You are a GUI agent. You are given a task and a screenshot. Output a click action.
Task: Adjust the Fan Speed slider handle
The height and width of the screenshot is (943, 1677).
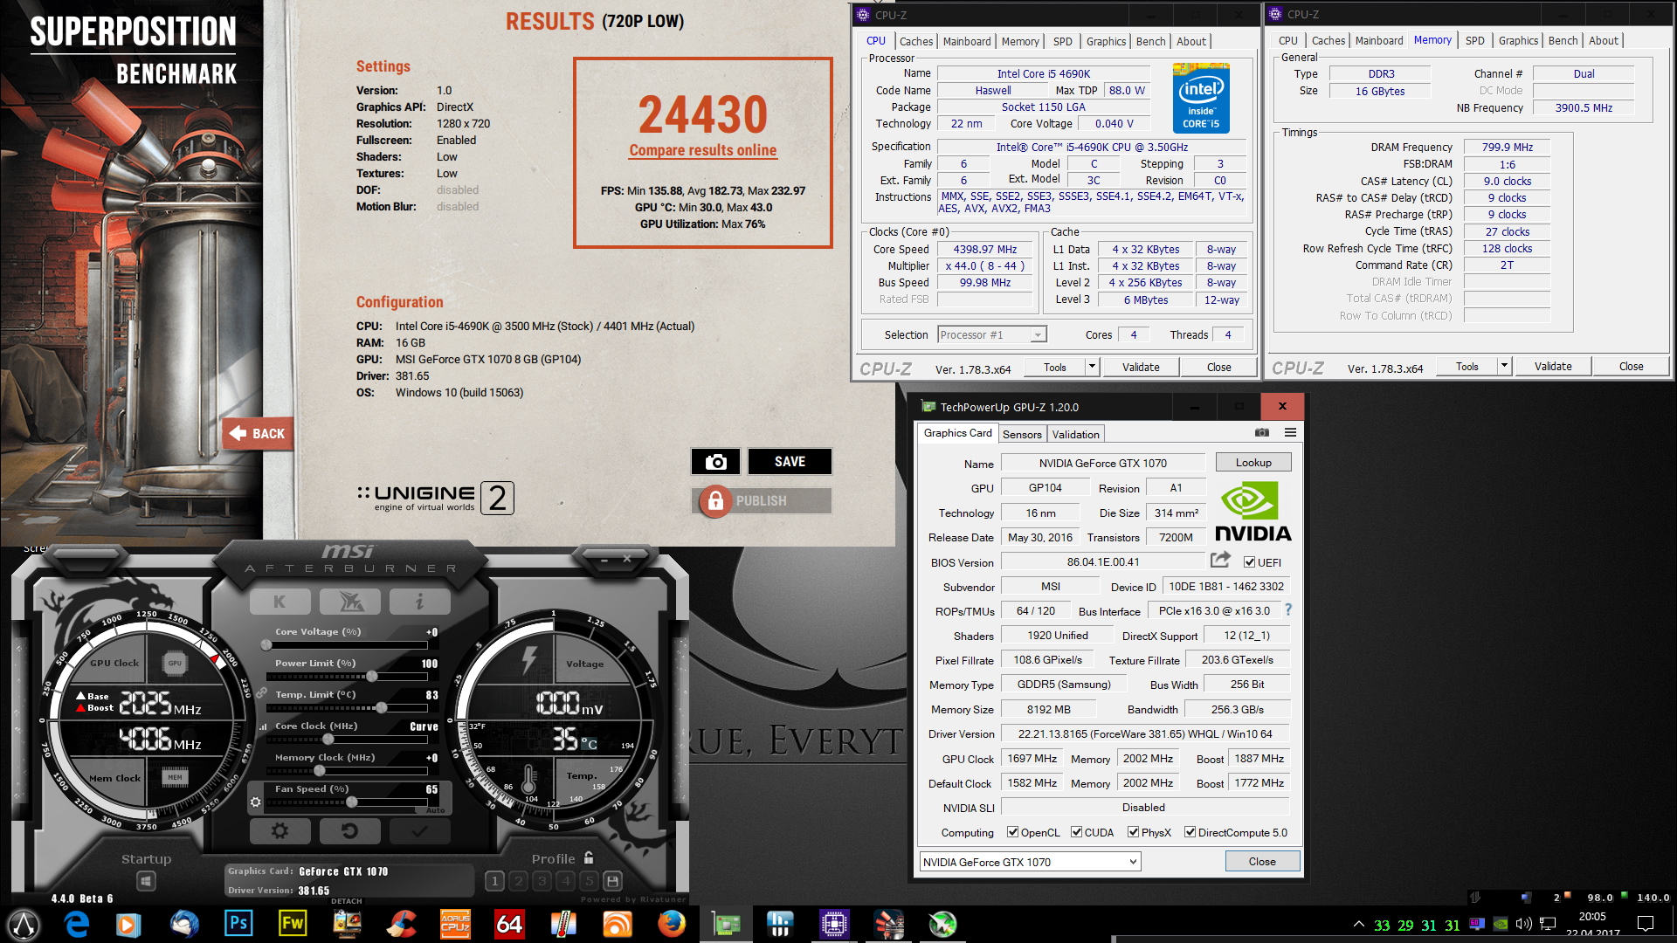[351, 802]
